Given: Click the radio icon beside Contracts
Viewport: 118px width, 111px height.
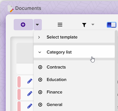Looking at the screenshot, I should [40, 67].
